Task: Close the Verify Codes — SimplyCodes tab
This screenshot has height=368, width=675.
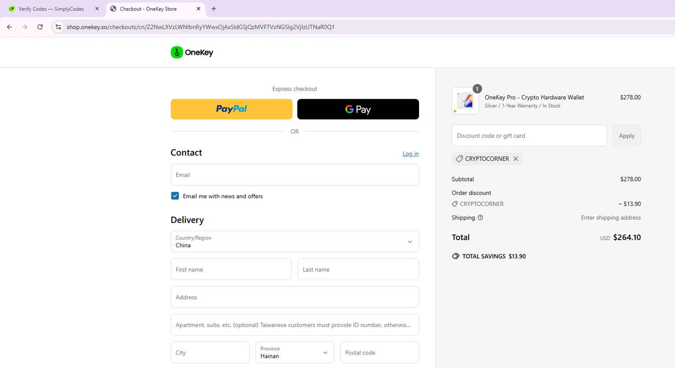Action: pyautogui.click(x=97, y=9)
